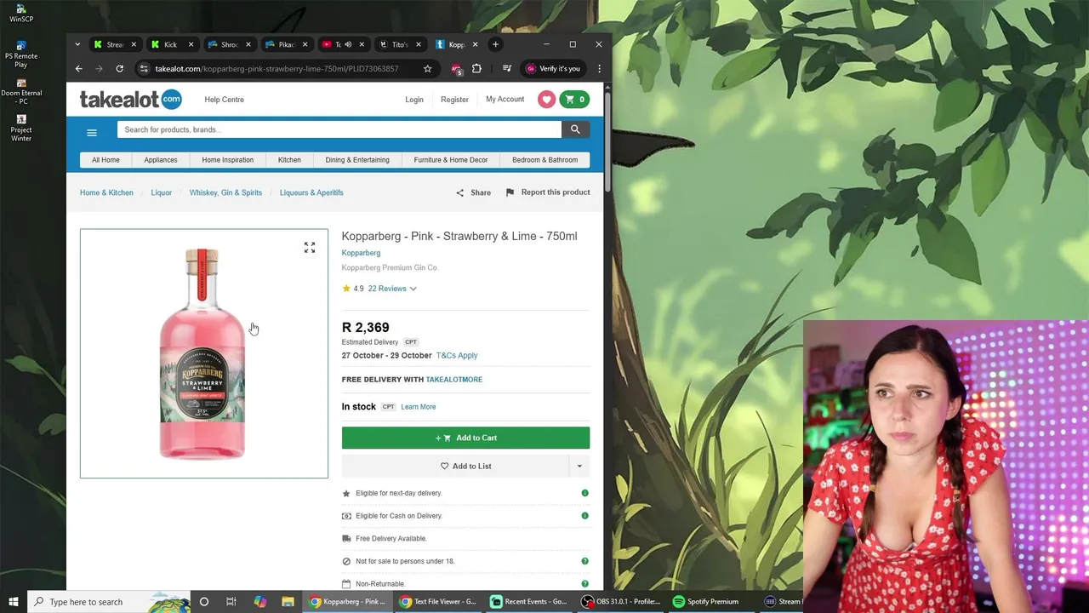
Task: Open the shopping cart with 0 items
Action: 574,100
